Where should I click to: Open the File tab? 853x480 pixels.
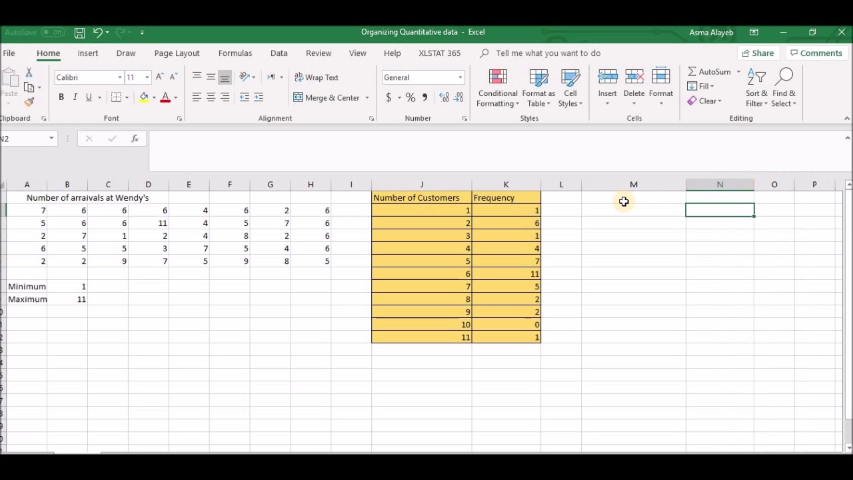click(9, 53)
